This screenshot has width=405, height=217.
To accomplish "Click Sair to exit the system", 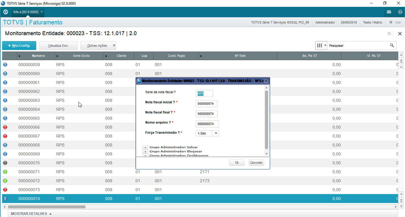I will [395, 22].
